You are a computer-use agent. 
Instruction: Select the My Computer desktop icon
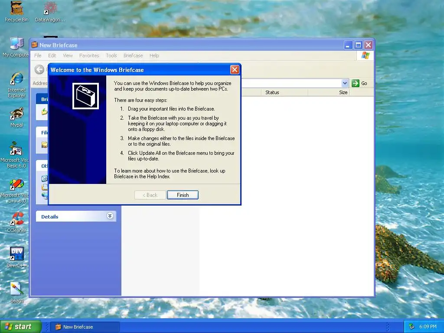point(16,47)
